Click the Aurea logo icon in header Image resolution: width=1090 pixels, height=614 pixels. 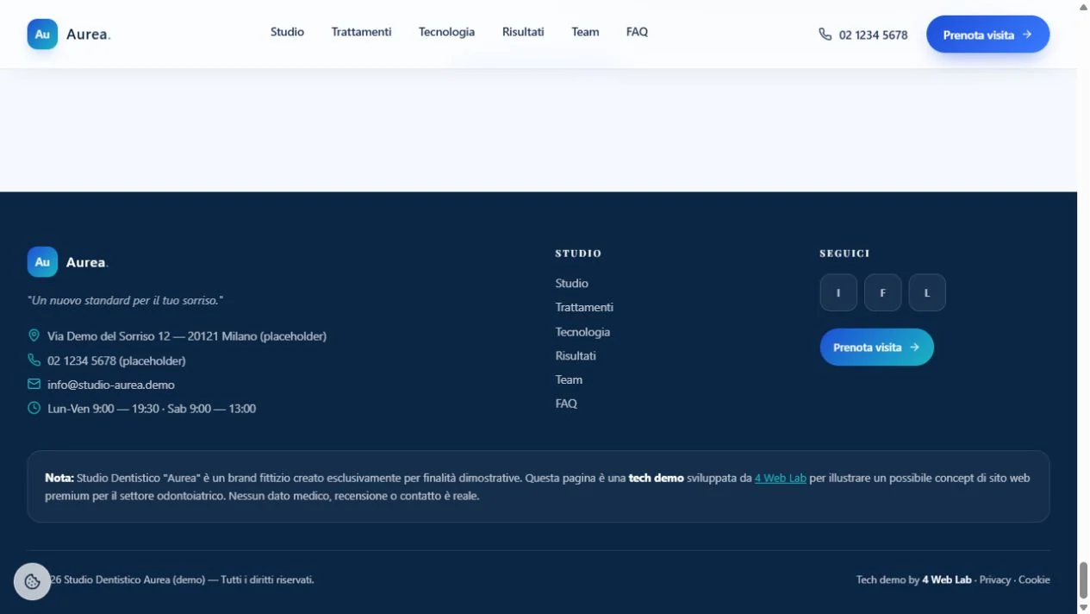pos(42,34)
